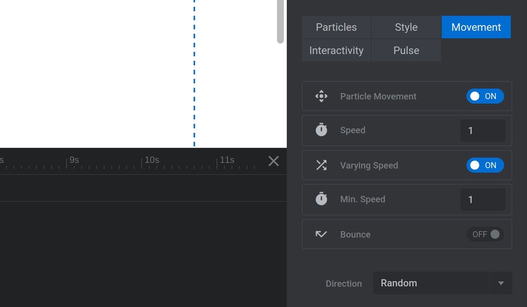This screenshot has width=527, height=307.
Task: Click the Varying Speed shuffle icon
Action: [321, 165]
